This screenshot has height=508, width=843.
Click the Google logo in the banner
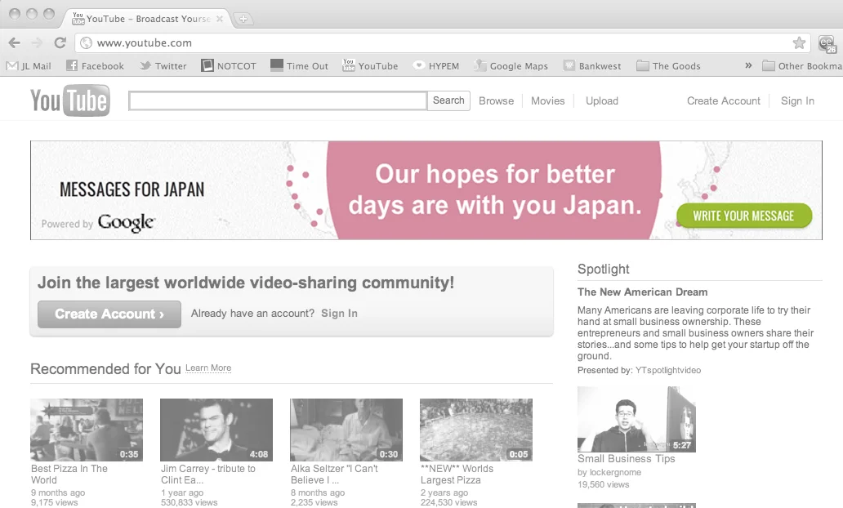[x=127, y=222]
